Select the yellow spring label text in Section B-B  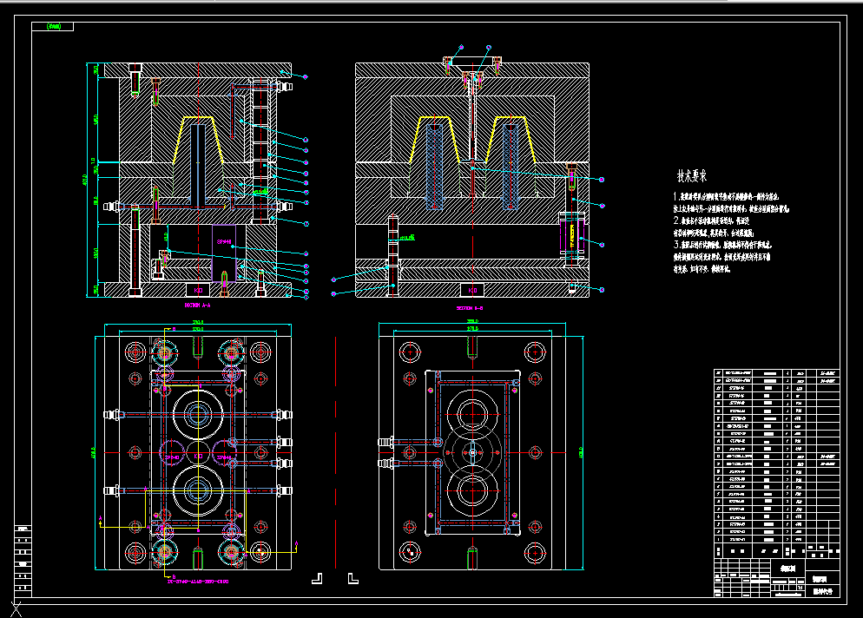(570, 235)
